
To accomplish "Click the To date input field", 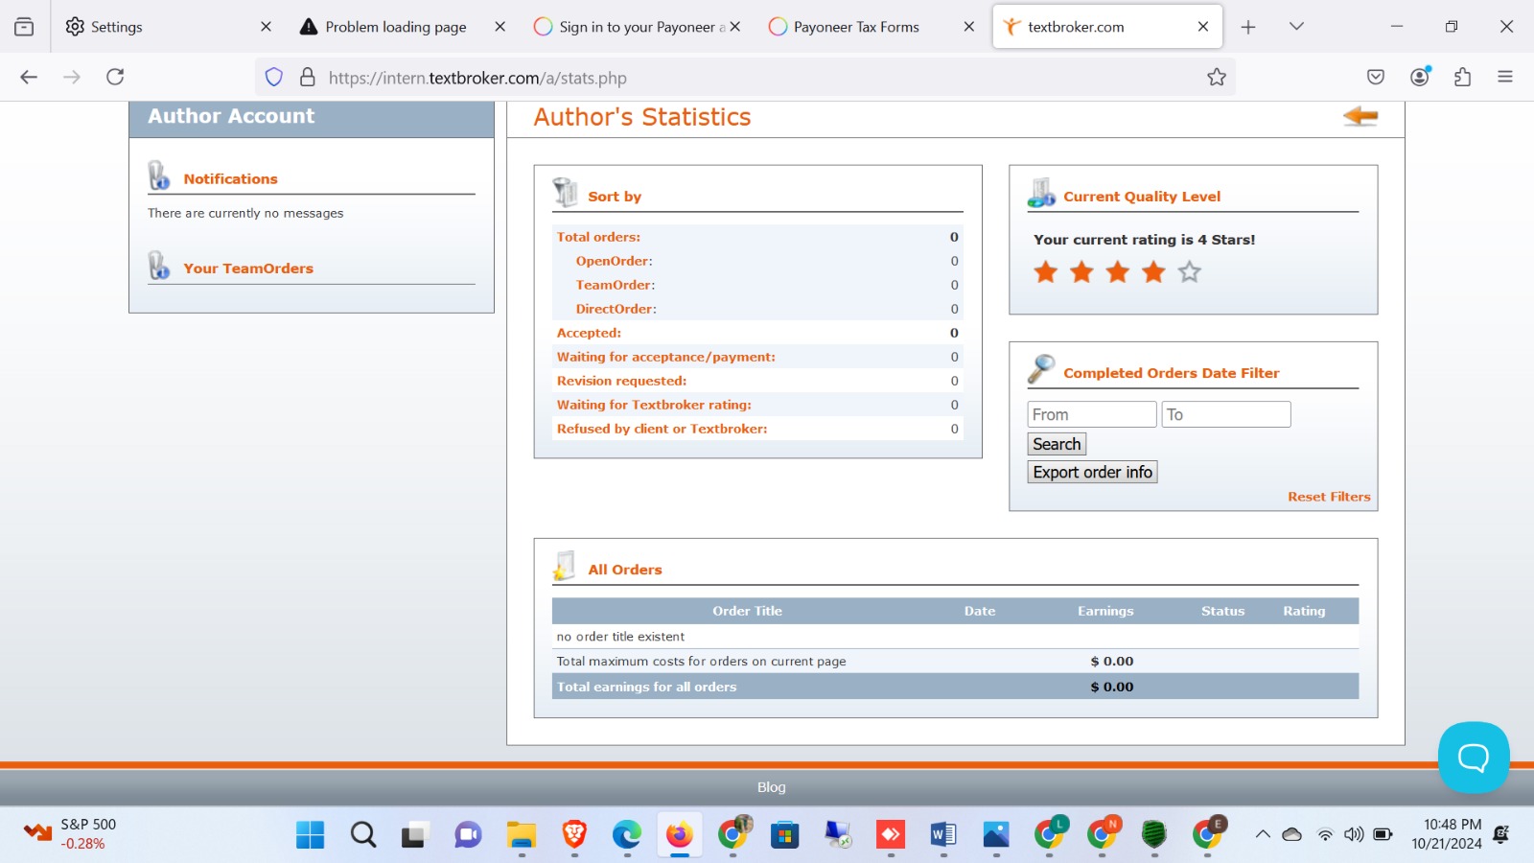I will [x=1226, y=414].
